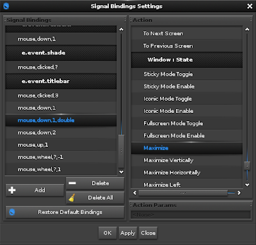
Task: Click the Window : State group header
Action: tap(187, 60)
